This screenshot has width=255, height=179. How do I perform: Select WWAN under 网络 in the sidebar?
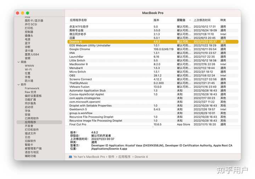click(29, 66)
